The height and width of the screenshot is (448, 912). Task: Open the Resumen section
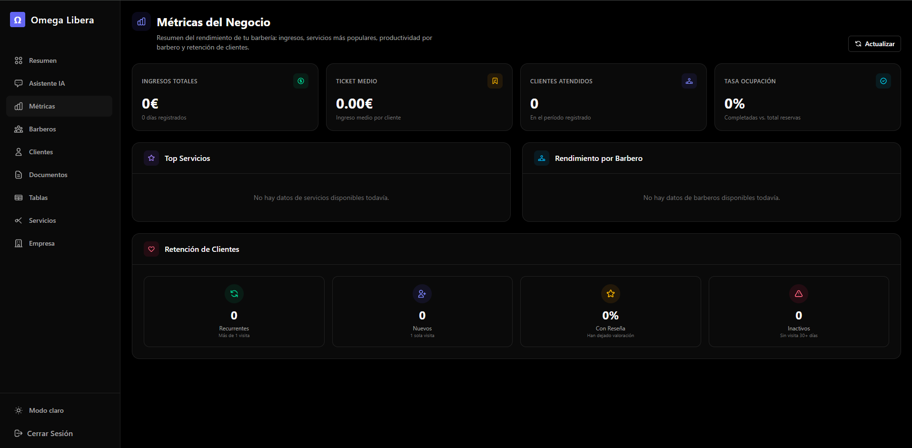click(59, 60)
